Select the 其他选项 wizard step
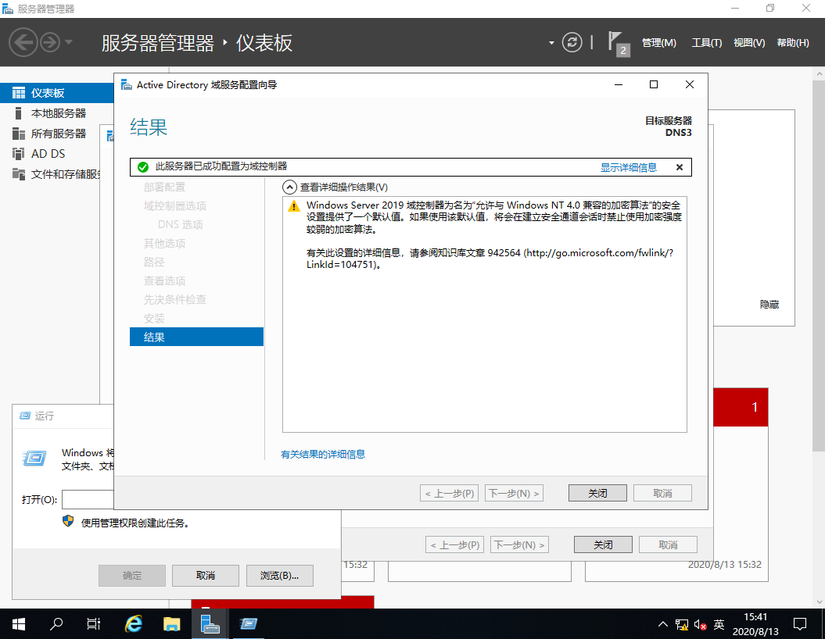This screenshot has width=825, height=639. pyautogui.click(x=165, y=243)
